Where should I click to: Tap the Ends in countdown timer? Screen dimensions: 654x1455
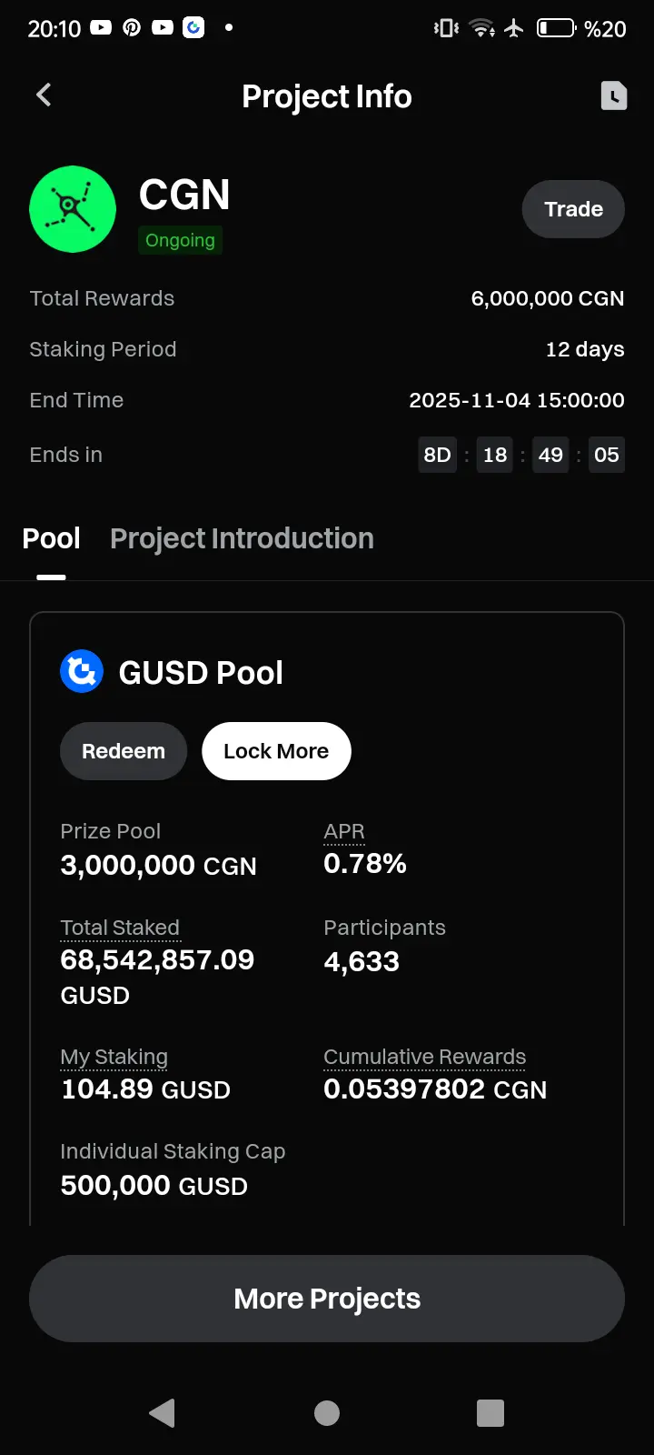click(521, 455)
